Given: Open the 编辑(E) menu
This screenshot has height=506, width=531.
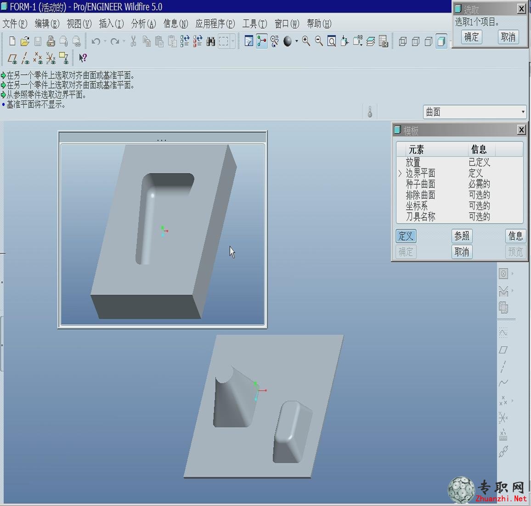Looking at the screenshot, I should [47, 24].
